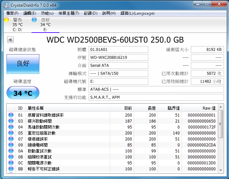
Task: Select row 馬達啟動關閉次數
Action: click(x=113, y=127)
